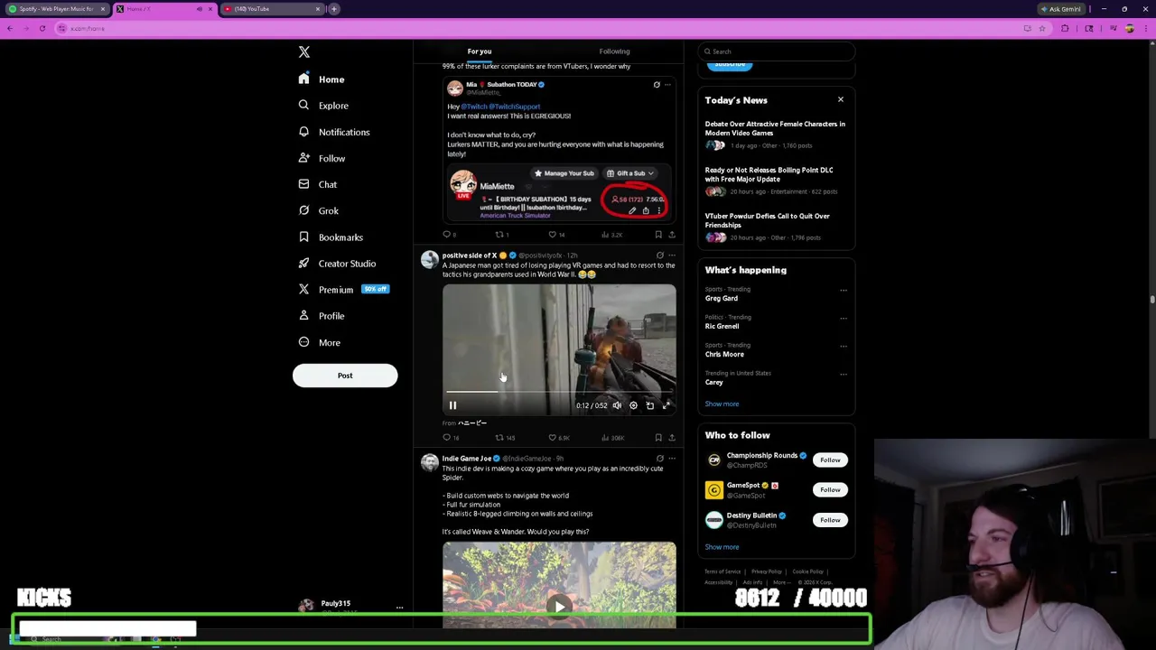The image size is (1156, 650).
Task: Open more options for Chris Moore trend
Action: click(x=844, y=346)
